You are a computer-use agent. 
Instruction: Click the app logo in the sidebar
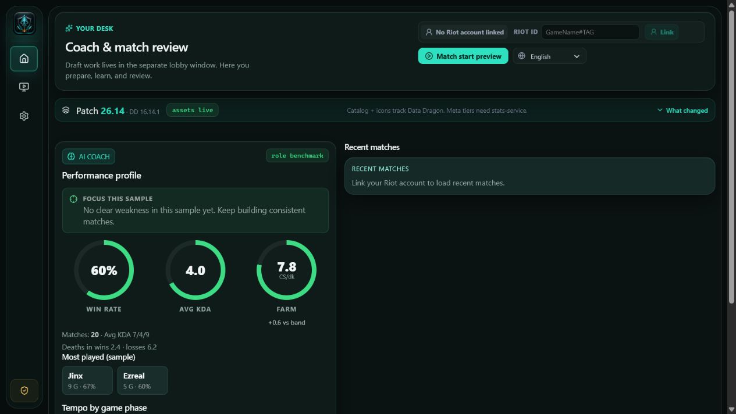(x=24, y=23)
